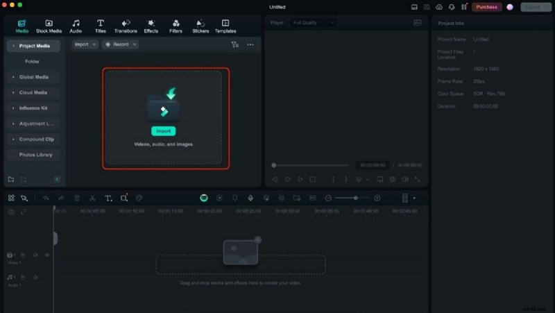The width and height of the screenshot is (555, 313).
Task: Undo the last action in timeline toolbar
Action: click(x=46, y=198)
